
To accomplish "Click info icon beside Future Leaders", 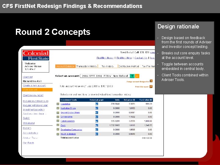I will [58, 121].
